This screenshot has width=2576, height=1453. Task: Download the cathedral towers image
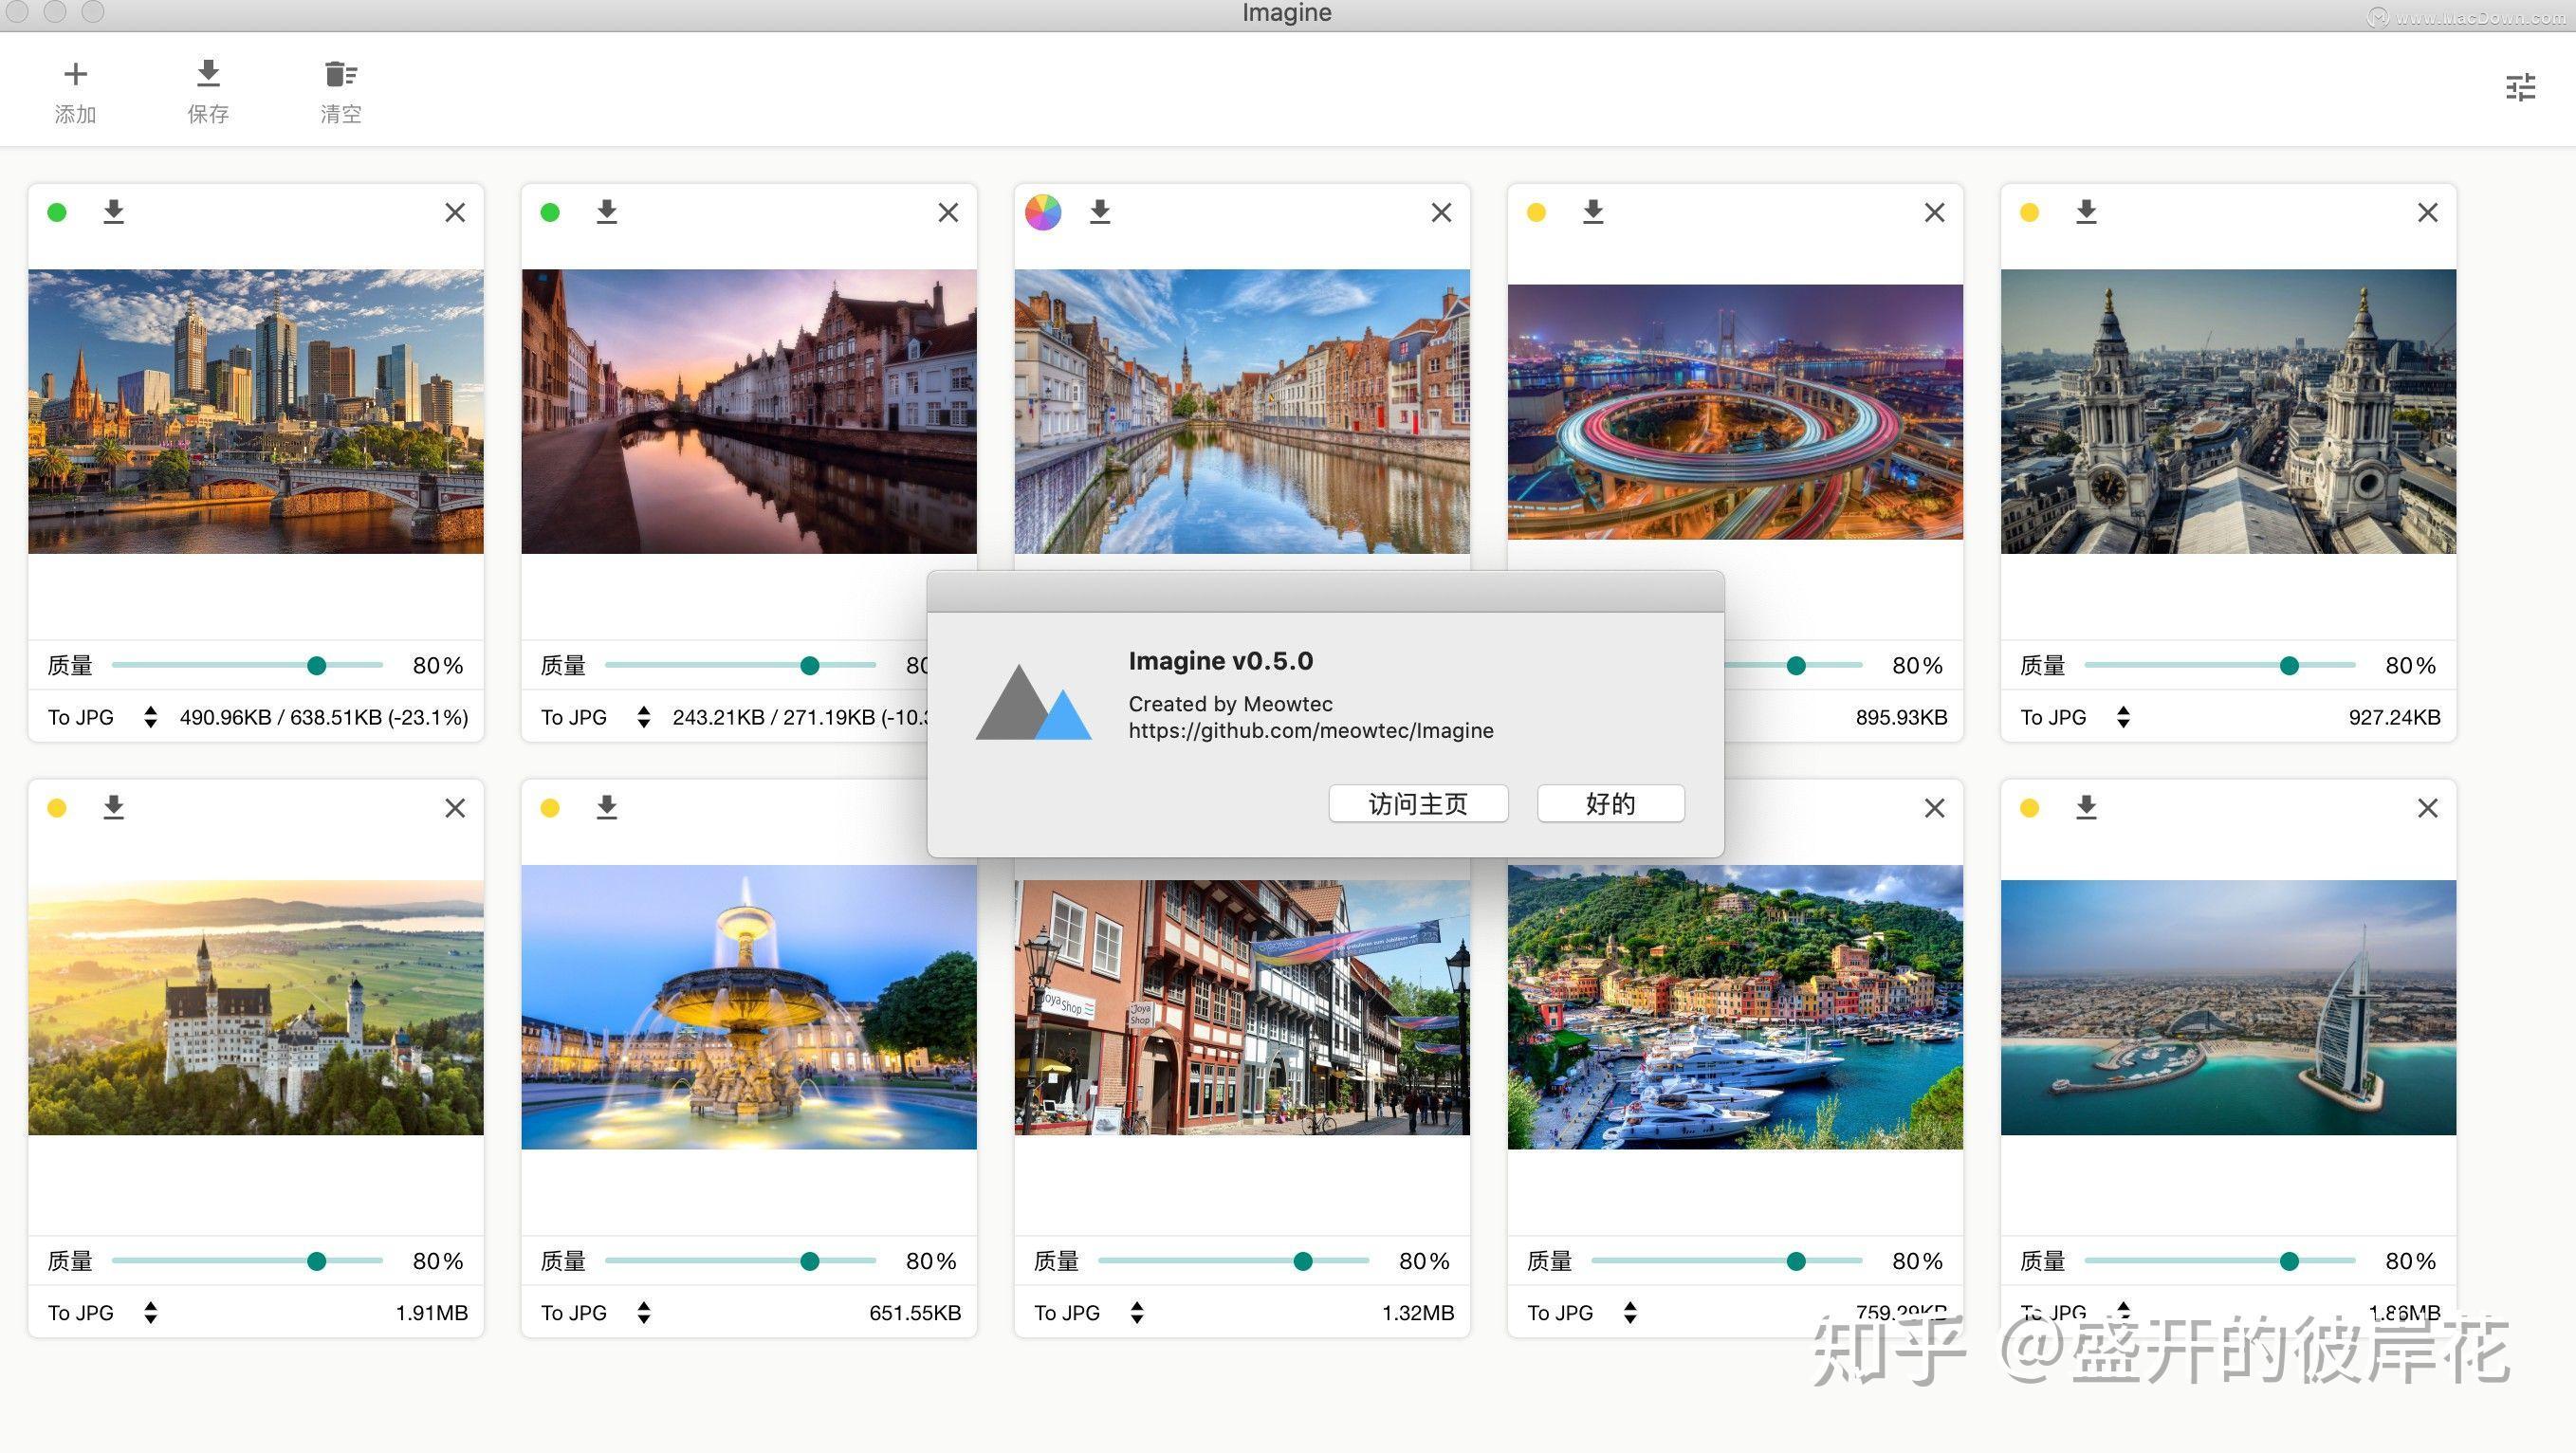pyautogui.click(x=2086, y=212)
